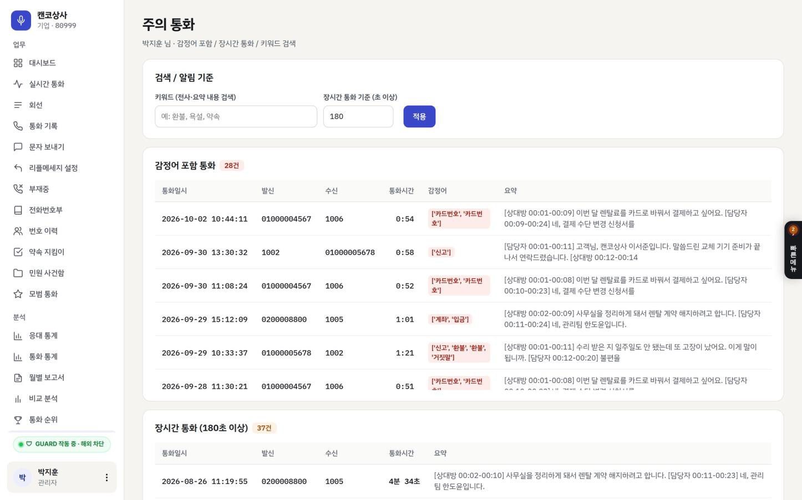802x500 pixels.
Task: Open the 대시보드 grid icon
Action: click(x=18, y=63)
